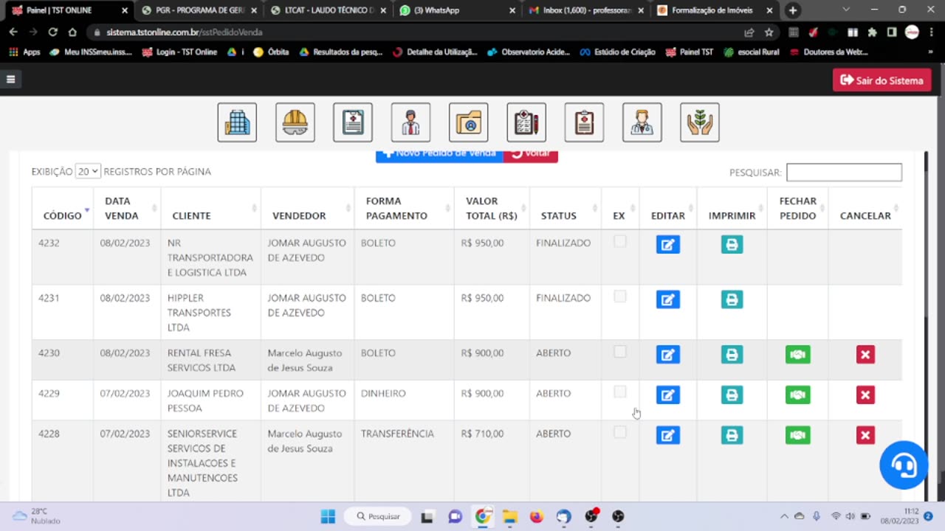Screen dimensions: 945x531
Task: Select the Painel | TST ONLINE tab
Action: [70, 10]
